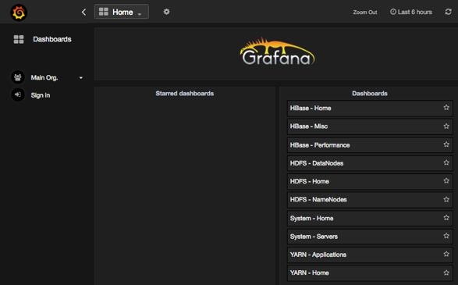The image size is (458, 285).
Task: Open the Home dashboard picker dropdown
Action: 122,12
